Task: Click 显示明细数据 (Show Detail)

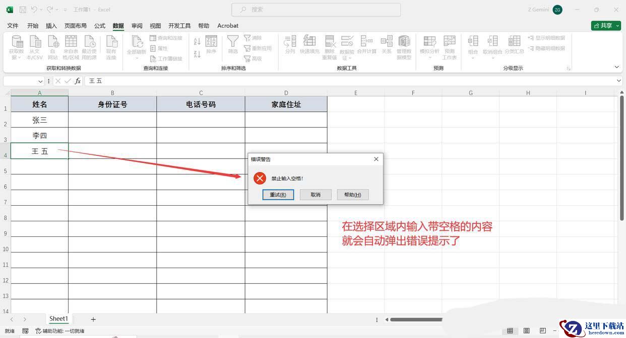Action: click(546, 38)
